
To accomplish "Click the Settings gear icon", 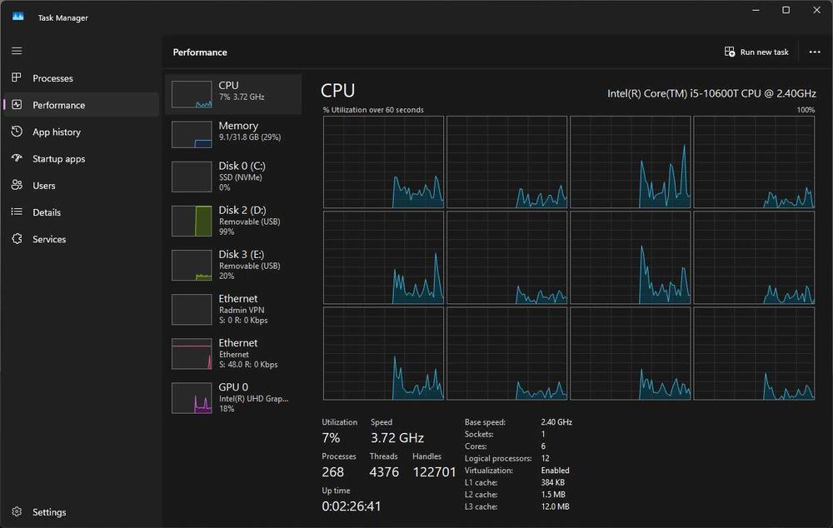I will click(17, 511).
